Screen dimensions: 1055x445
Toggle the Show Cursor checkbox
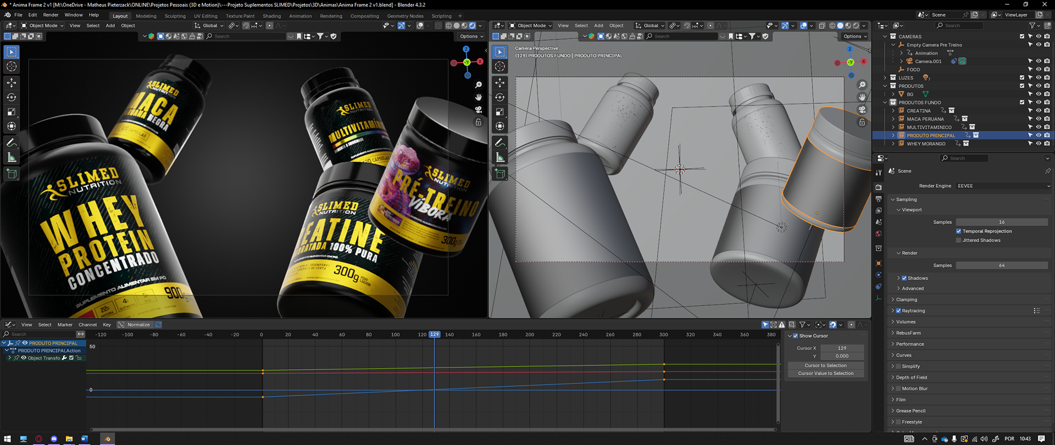[x=796, y=336]
